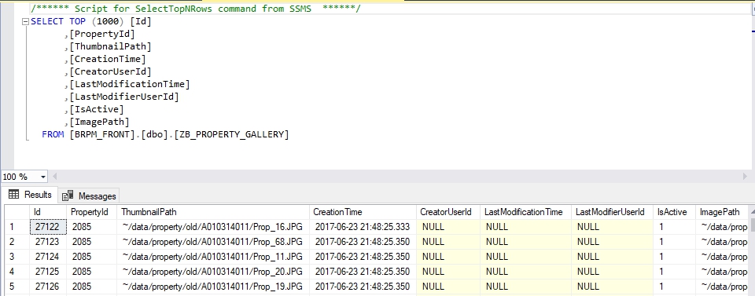
Task: Click the Id cell 27125
Action: tap(48, 272)
